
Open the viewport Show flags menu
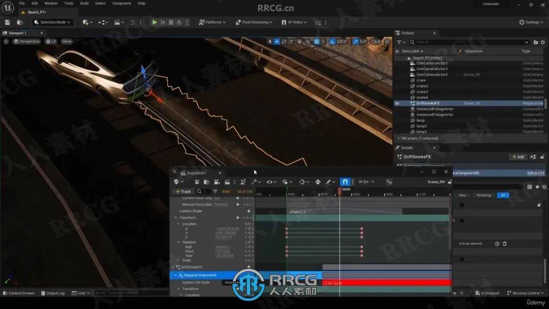pos(67,41)
